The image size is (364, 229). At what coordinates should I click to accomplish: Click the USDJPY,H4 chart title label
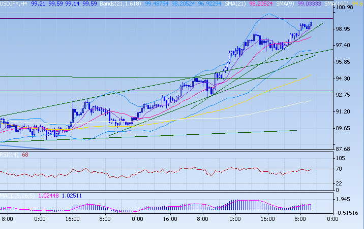point(14,4)
